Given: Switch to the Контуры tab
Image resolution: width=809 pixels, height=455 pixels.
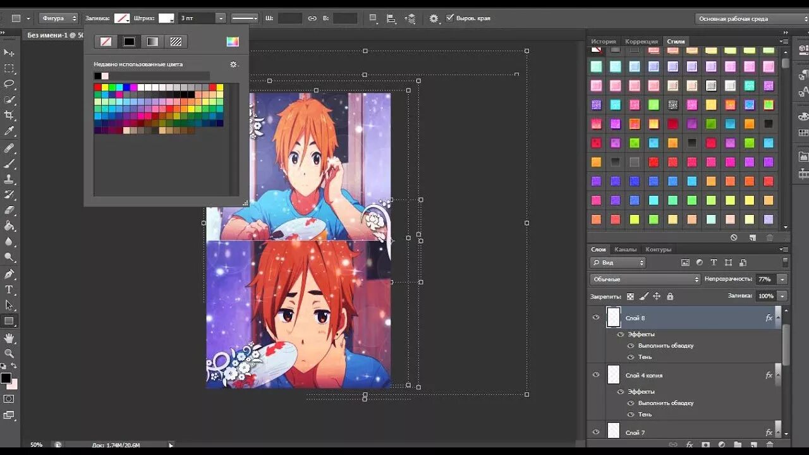Looking at the screenshot, I should tap(658, 250).
